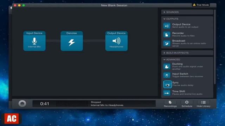Click the 'New Blank Session' window title

(x=114, y=5)
